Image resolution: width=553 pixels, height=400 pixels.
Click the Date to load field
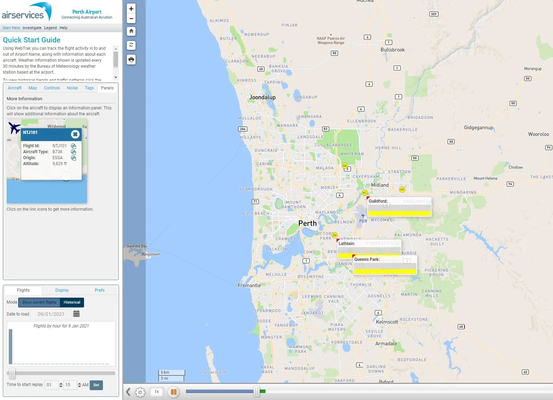[x=51, y=314]
